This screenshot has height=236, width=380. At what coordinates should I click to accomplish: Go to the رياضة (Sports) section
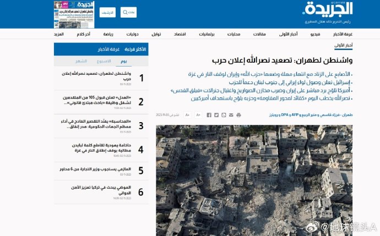108,34
